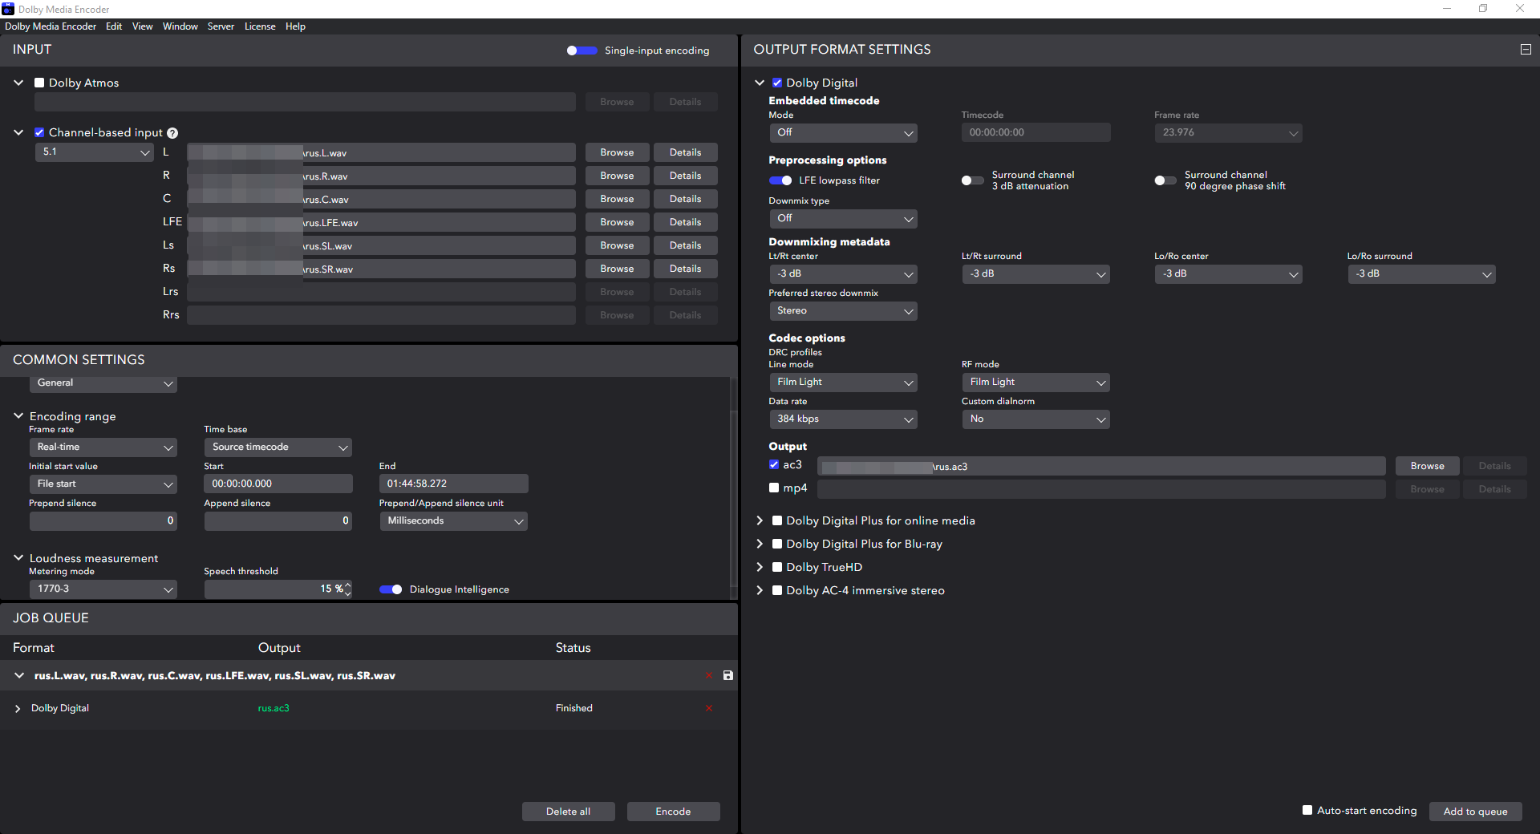Image resolution: width=1540 pixels, height=834 pixels.
Task: Open the License menu
Action: tap(260, 26)
